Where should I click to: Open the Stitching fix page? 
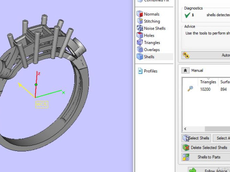152,21
